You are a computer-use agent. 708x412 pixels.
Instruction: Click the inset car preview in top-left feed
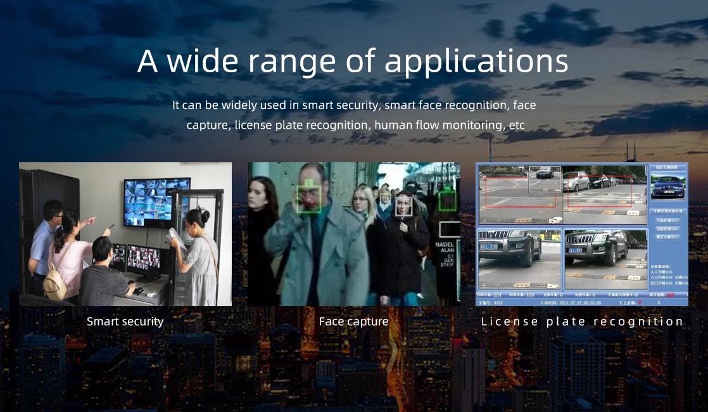[x=545, y=179]
